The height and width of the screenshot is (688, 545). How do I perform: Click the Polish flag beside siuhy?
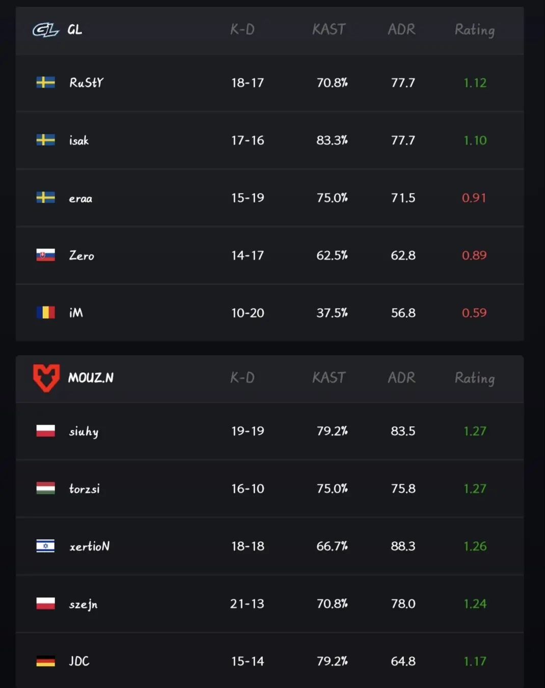click(x=46, y=431)
